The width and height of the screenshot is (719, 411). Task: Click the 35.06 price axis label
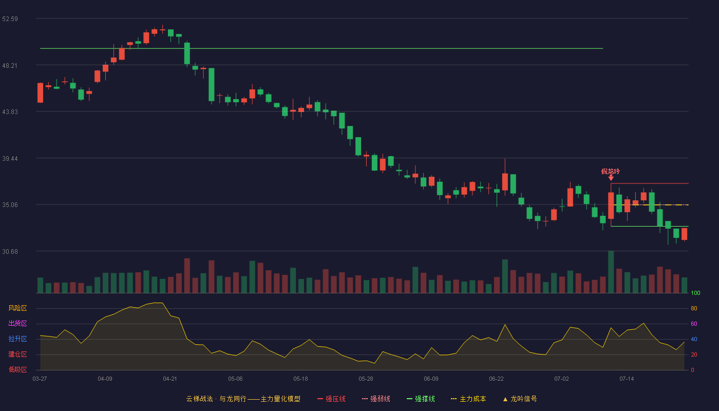click(10, 205)
